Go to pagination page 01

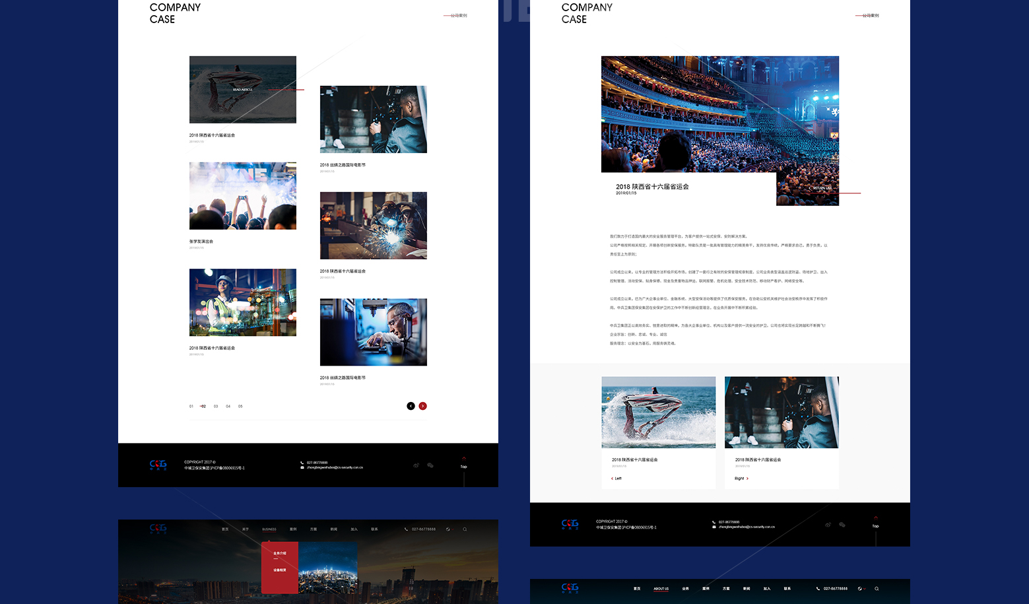point(191,407)
